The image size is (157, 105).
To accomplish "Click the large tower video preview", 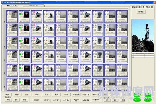I will tap(143, 36).
